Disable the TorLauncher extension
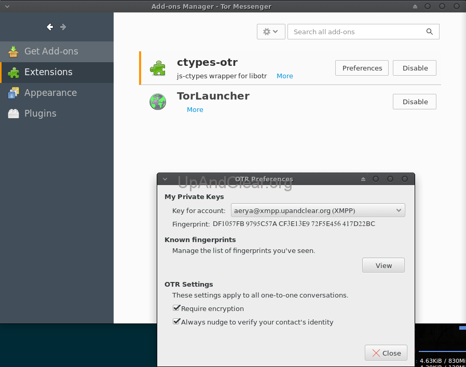 pyautogui.click(x=414, y=102)
